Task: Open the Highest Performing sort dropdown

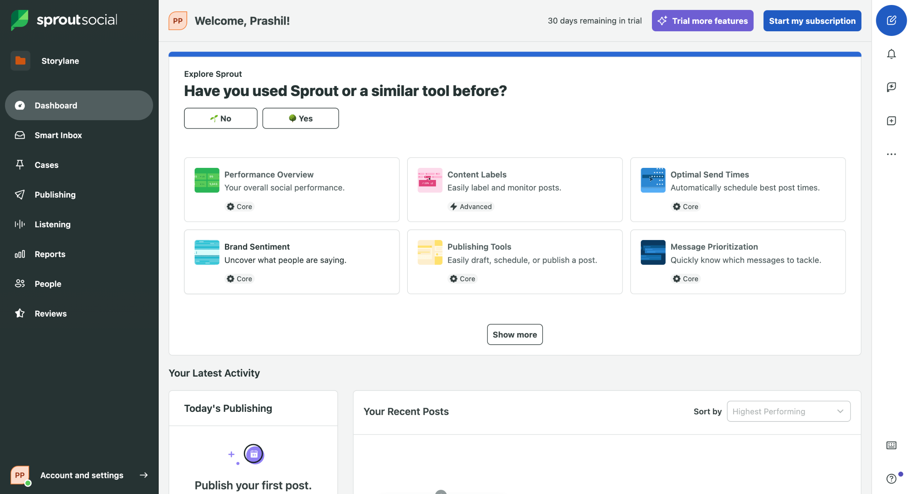Action: (788, 411)
